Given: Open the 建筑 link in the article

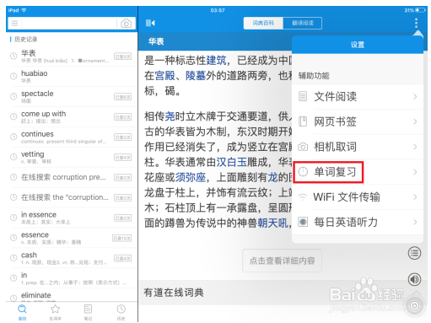Looking at the screenshot, I should (x=216, y=60).
